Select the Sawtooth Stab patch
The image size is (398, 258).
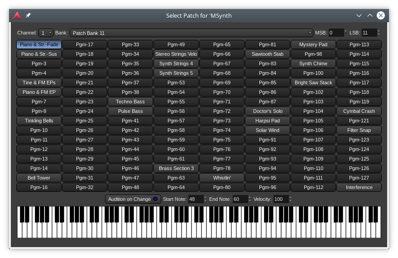(268, 54)
